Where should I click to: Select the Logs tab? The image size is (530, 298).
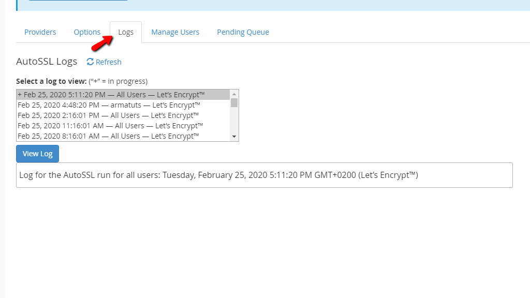click(125, 32)
